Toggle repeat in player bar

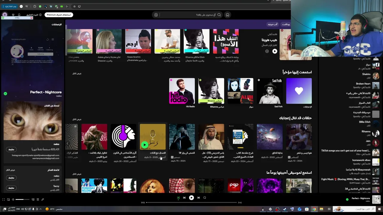coord(205,198)
